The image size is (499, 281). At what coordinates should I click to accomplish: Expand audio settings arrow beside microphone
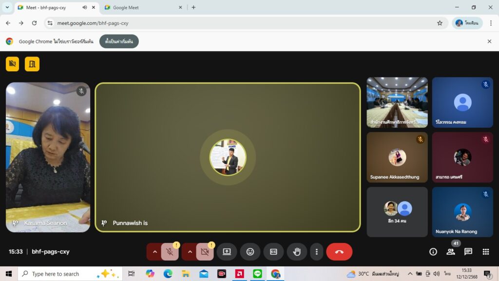(155, 252)
